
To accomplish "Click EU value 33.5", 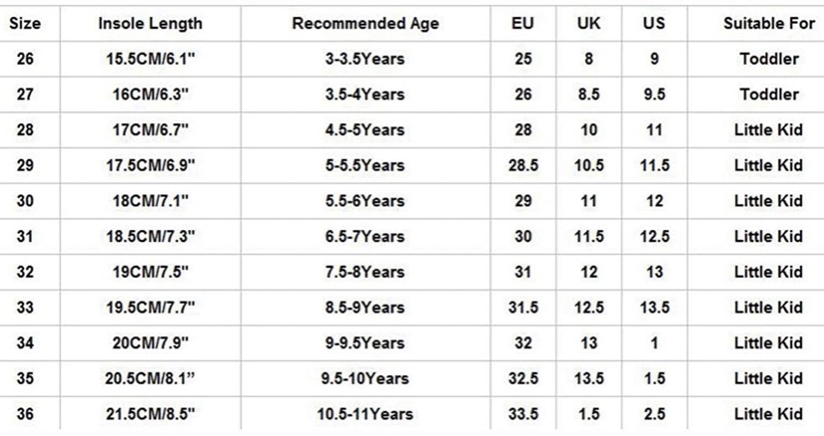I will coord(522,414).
